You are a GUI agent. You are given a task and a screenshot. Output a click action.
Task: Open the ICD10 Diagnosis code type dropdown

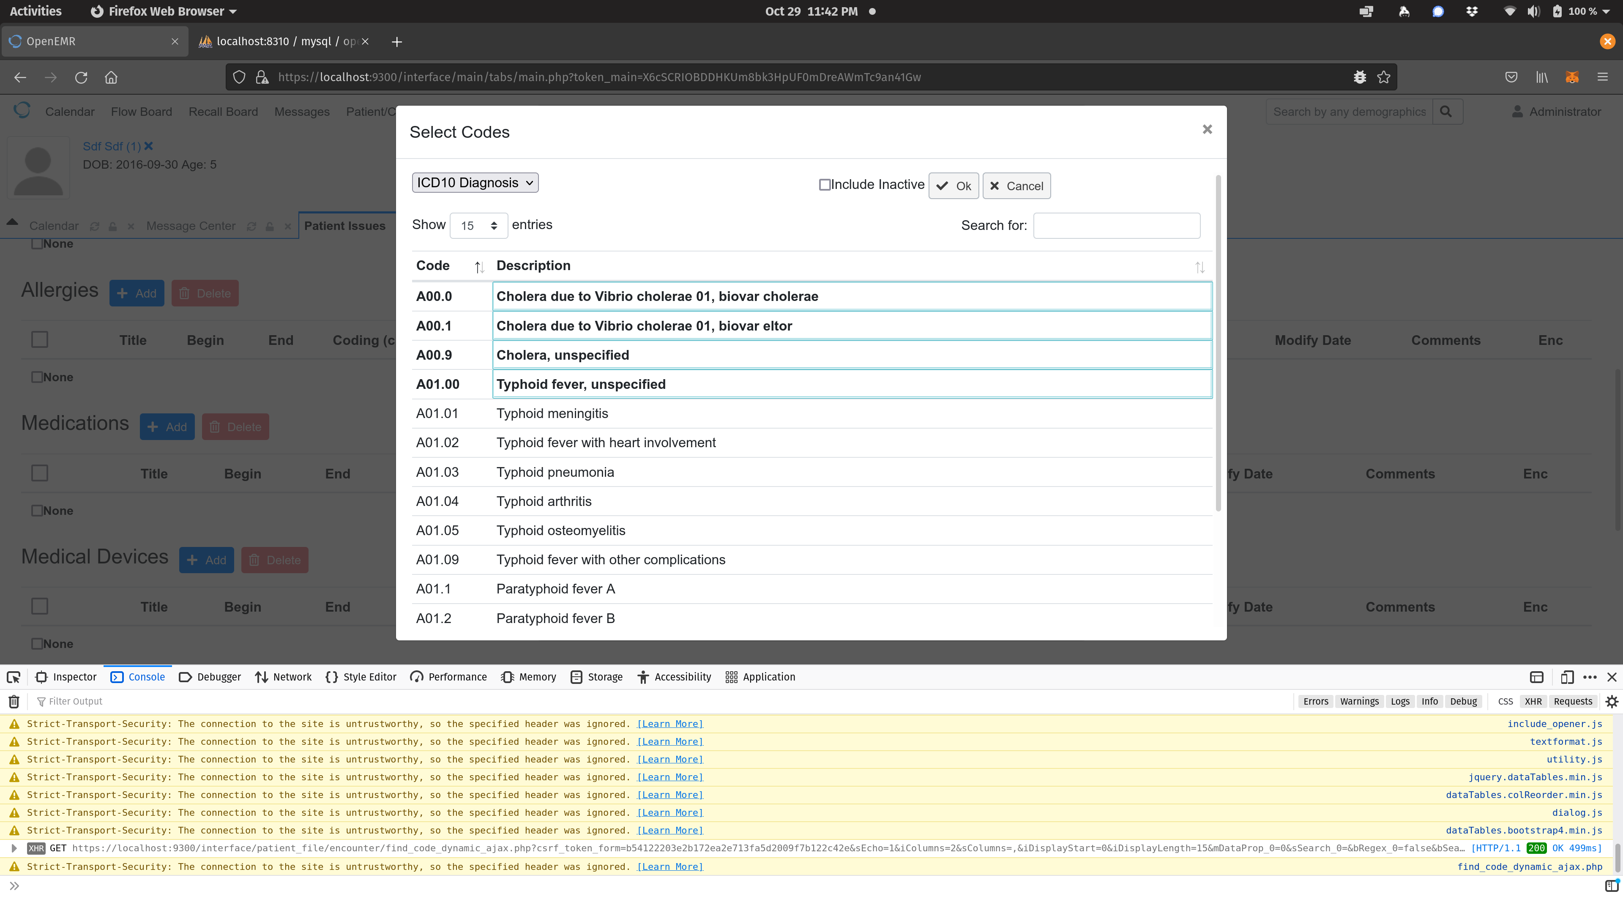[475, 182]
